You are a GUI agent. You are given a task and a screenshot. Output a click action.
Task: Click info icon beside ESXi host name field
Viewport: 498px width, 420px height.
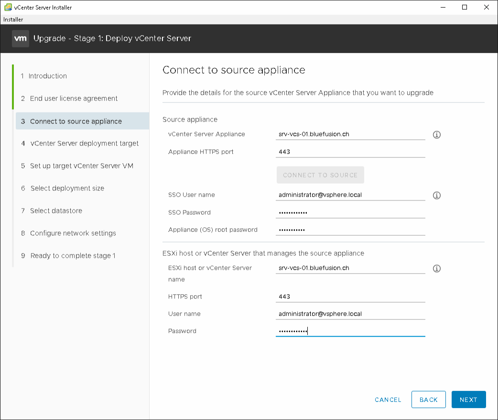coord(436,269)
